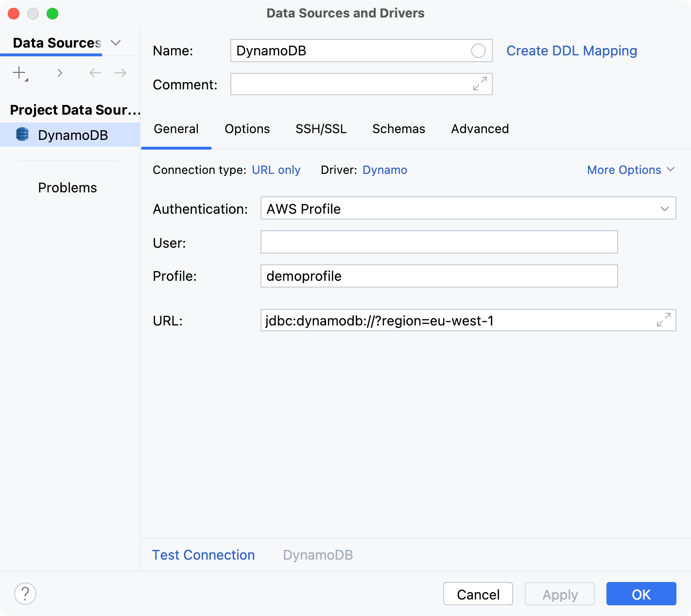Viewport: 691px width, 616px height.
Task: Open the URL field expand icon
Action: [x=664, y=320]
